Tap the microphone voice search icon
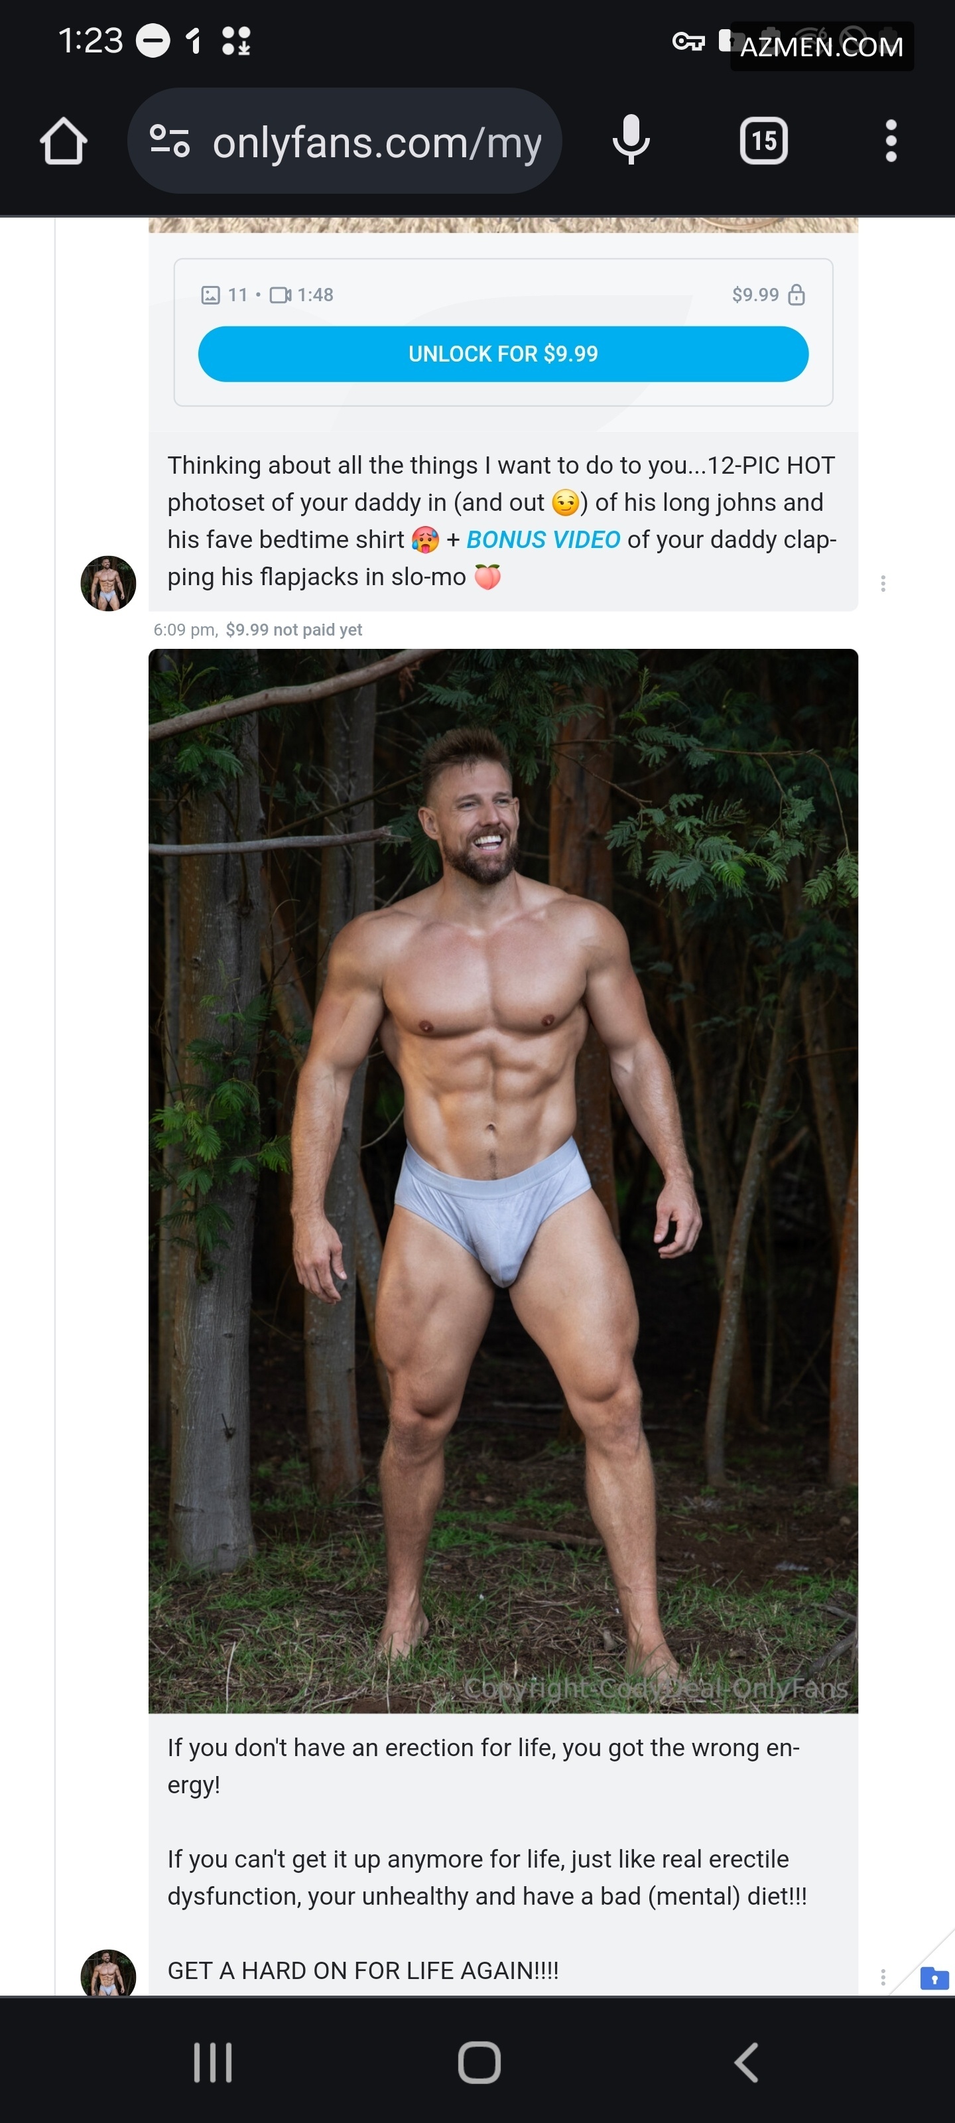 pyautogui.click(x=631, y=140)
